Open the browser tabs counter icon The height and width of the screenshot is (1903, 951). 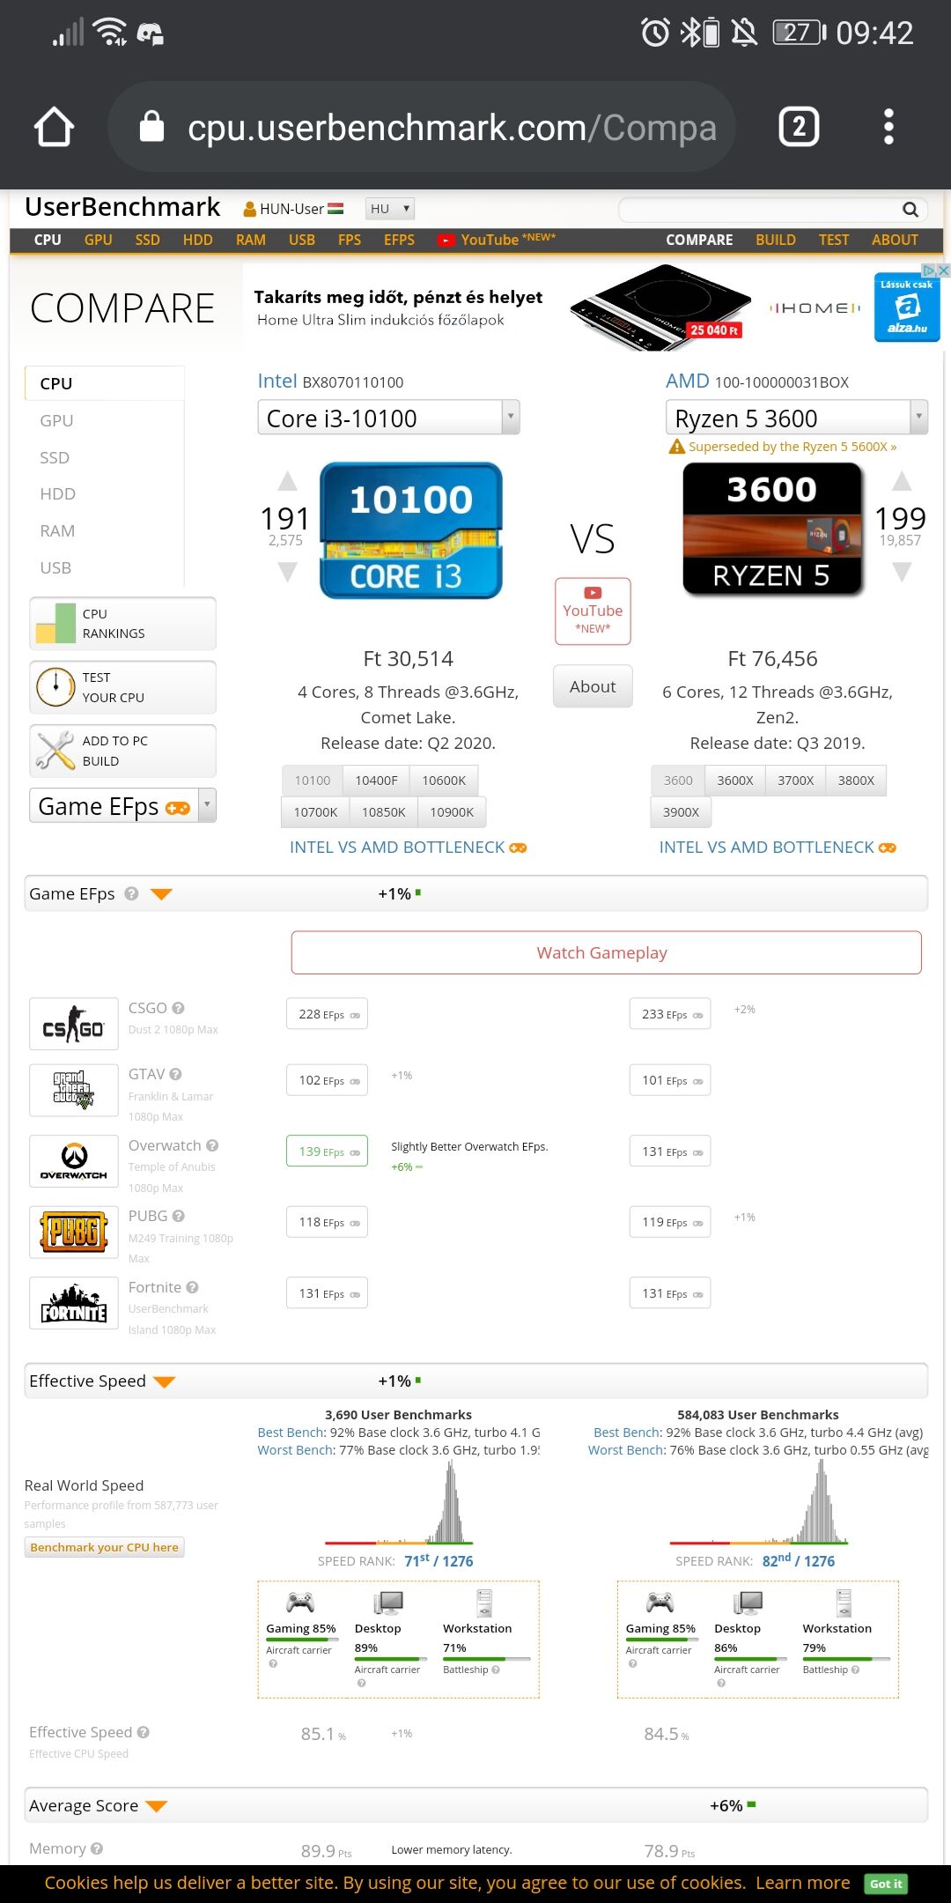click(799, 127)
